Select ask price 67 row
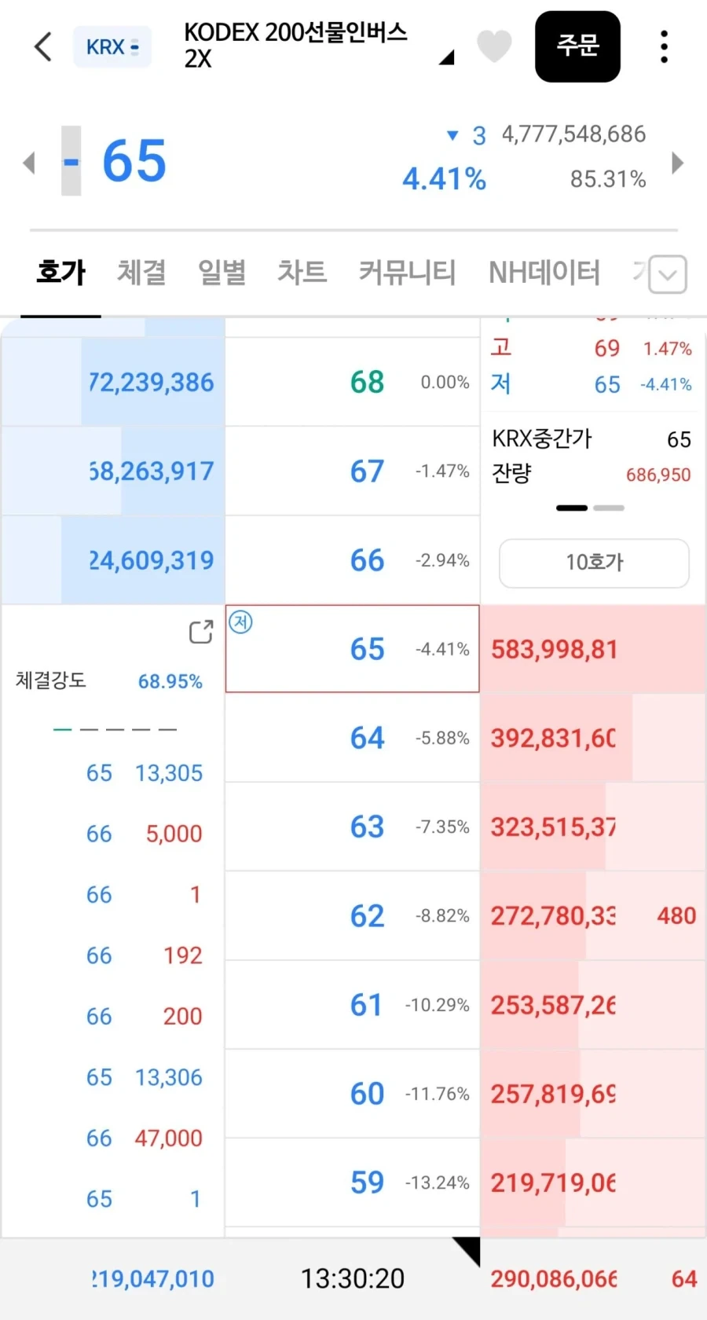The width and height of the screenshot is (707, 1320). coord(352,471)
